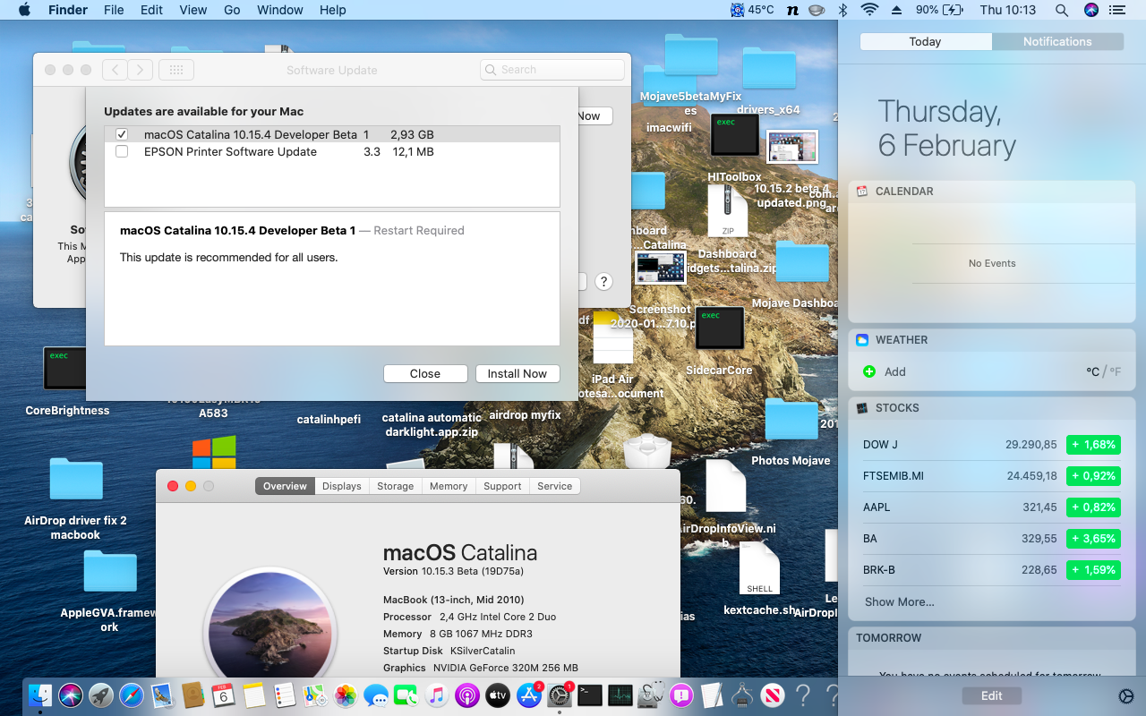Go back in Software Update window
The image size is (1146, 716).
(x=115, y=70)
